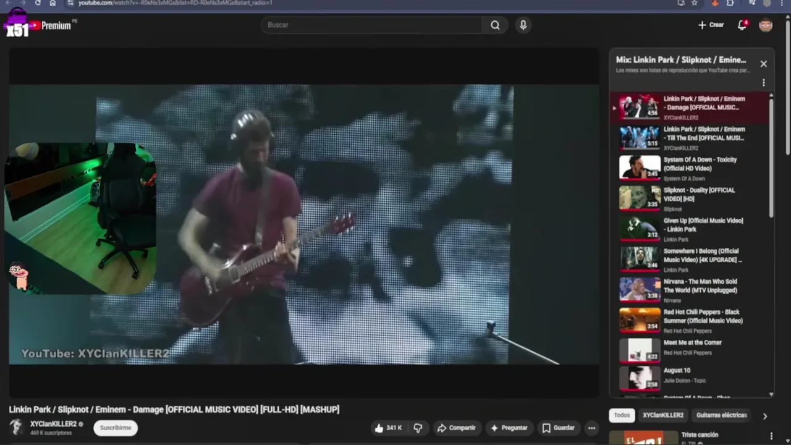The height and width of the screenshot is (445, 791).
Task: Go to the browser home page
Action: point(53,3)
